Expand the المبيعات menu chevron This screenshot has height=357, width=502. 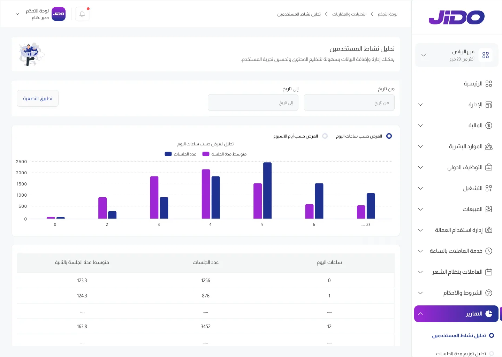tap(420, 209)
